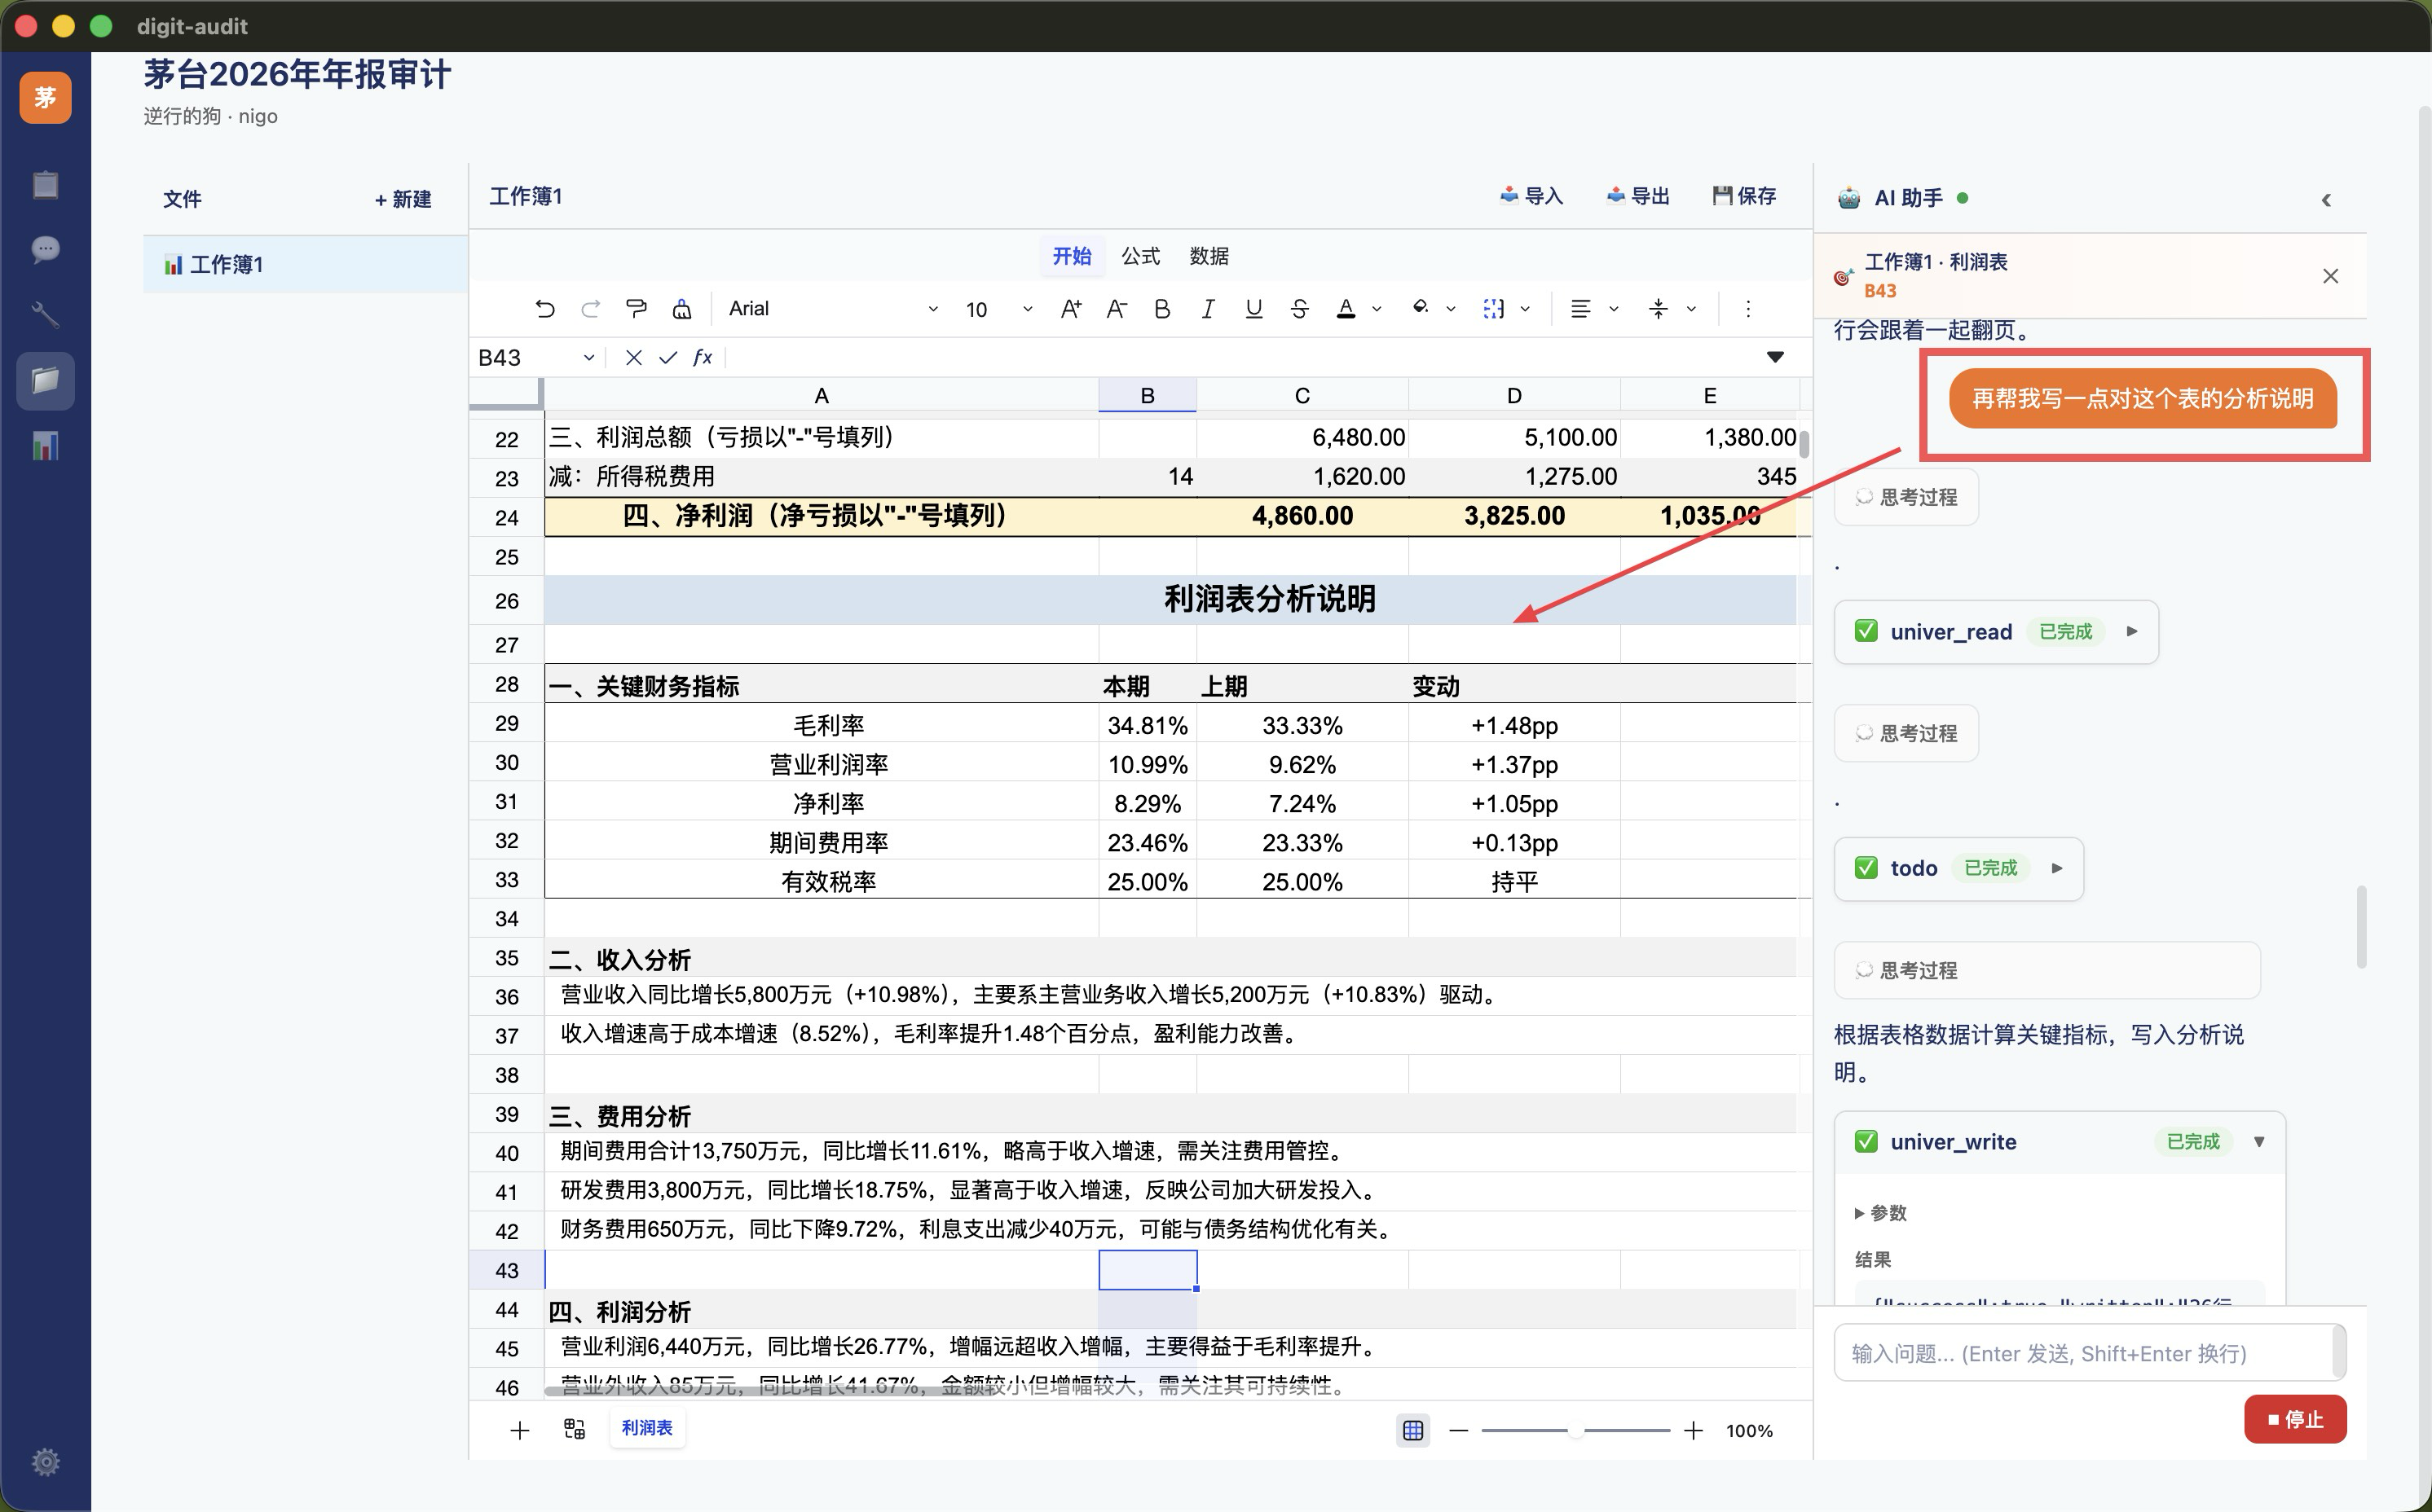Expand the univer_read tool result
This screenshot has width=2432, height=1512.
pyautogui.click(x=2132, y=631)
